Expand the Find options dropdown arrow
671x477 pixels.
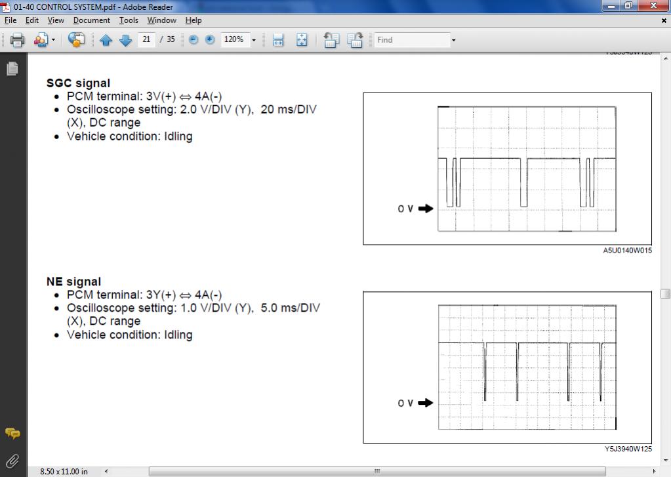point(453,40)
